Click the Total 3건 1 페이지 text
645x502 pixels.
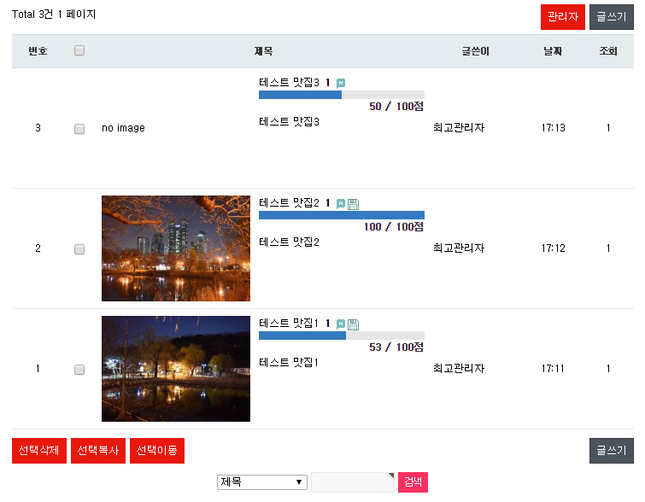click(54, 15)
